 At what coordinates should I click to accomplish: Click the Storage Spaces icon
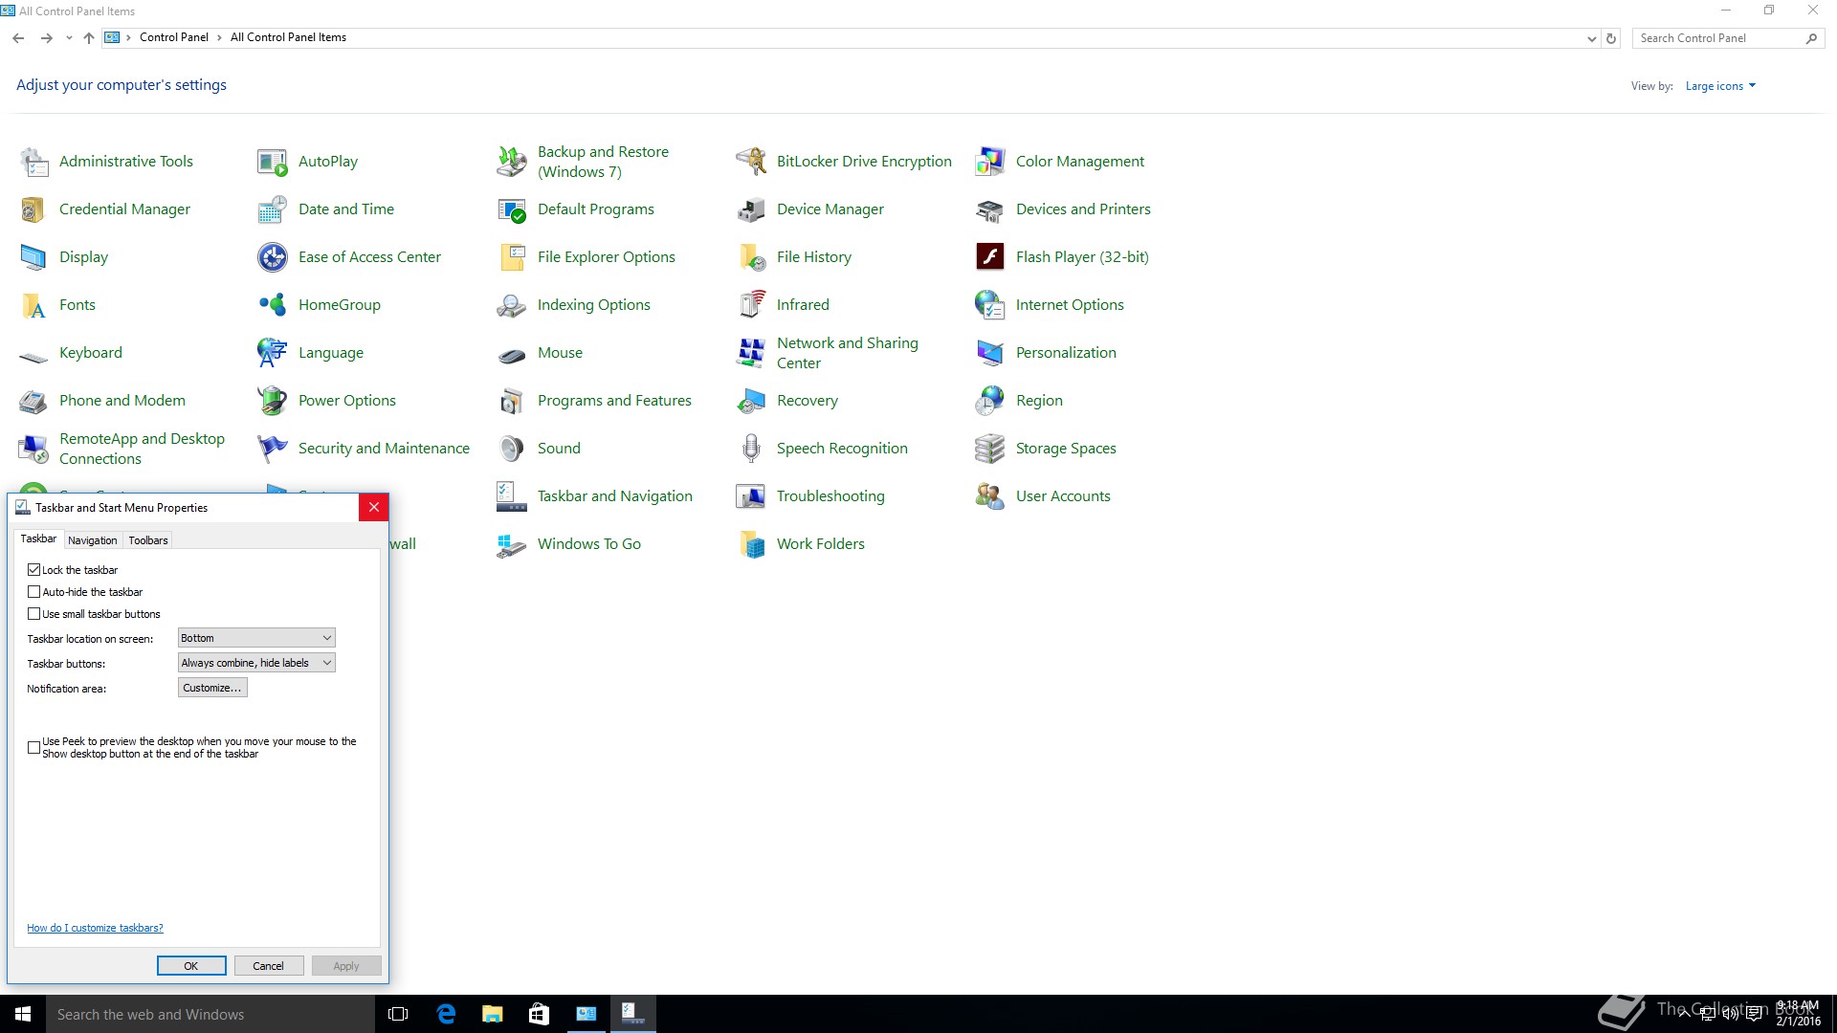[989, 448]
